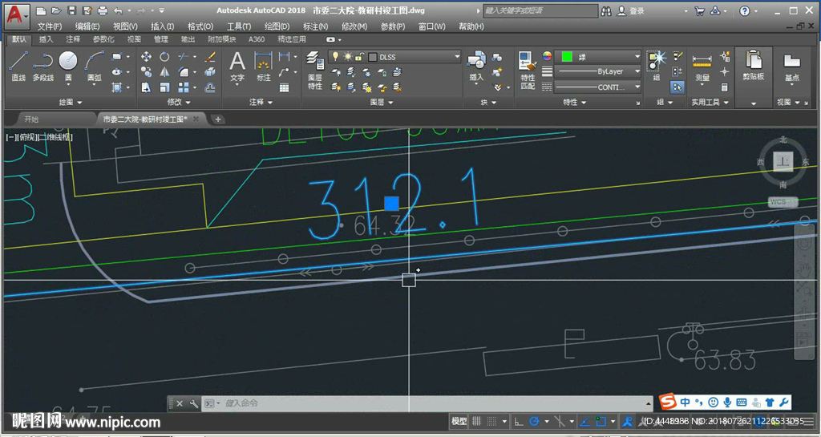Toggle polar tracking in status bar

[534, 421]
